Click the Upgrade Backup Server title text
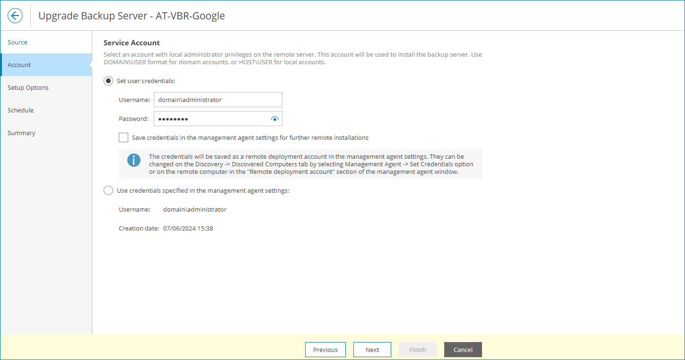Image resolution: width=685 pixels, height=360 pixels. click(132, 16)
